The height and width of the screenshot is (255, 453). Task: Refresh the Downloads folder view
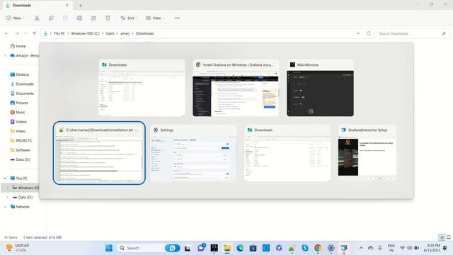click(x=368, y=33)
